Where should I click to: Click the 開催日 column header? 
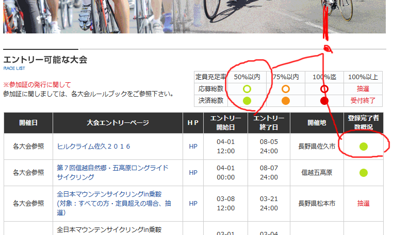click(28, 123)
